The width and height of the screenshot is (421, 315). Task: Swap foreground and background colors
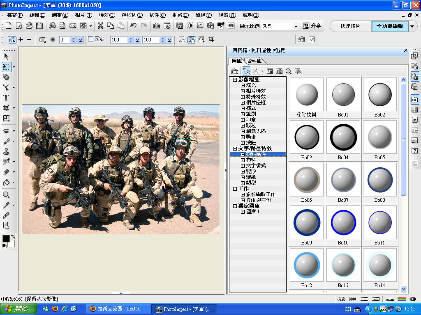click(13, 237)
